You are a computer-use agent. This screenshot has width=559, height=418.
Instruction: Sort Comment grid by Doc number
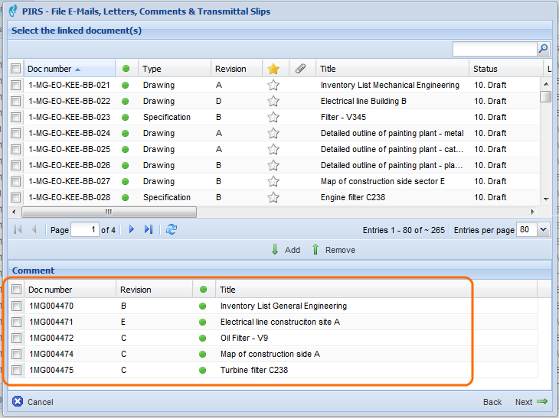click(x=70, y=290)
